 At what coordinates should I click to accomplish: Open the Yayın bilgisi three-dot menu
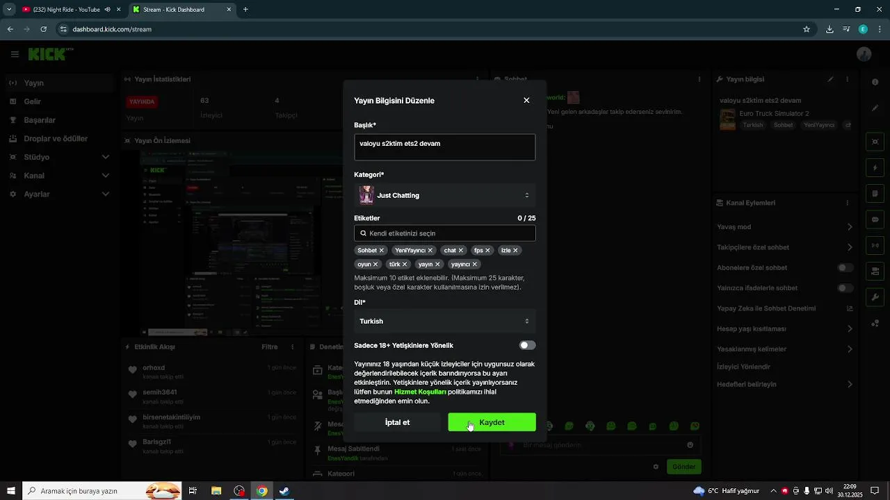(x=848, y=79)
